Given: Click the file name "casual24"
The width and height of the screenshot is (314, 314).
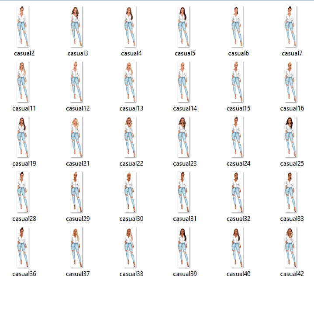Looking at the screenshot, I should tap(238, 164).
